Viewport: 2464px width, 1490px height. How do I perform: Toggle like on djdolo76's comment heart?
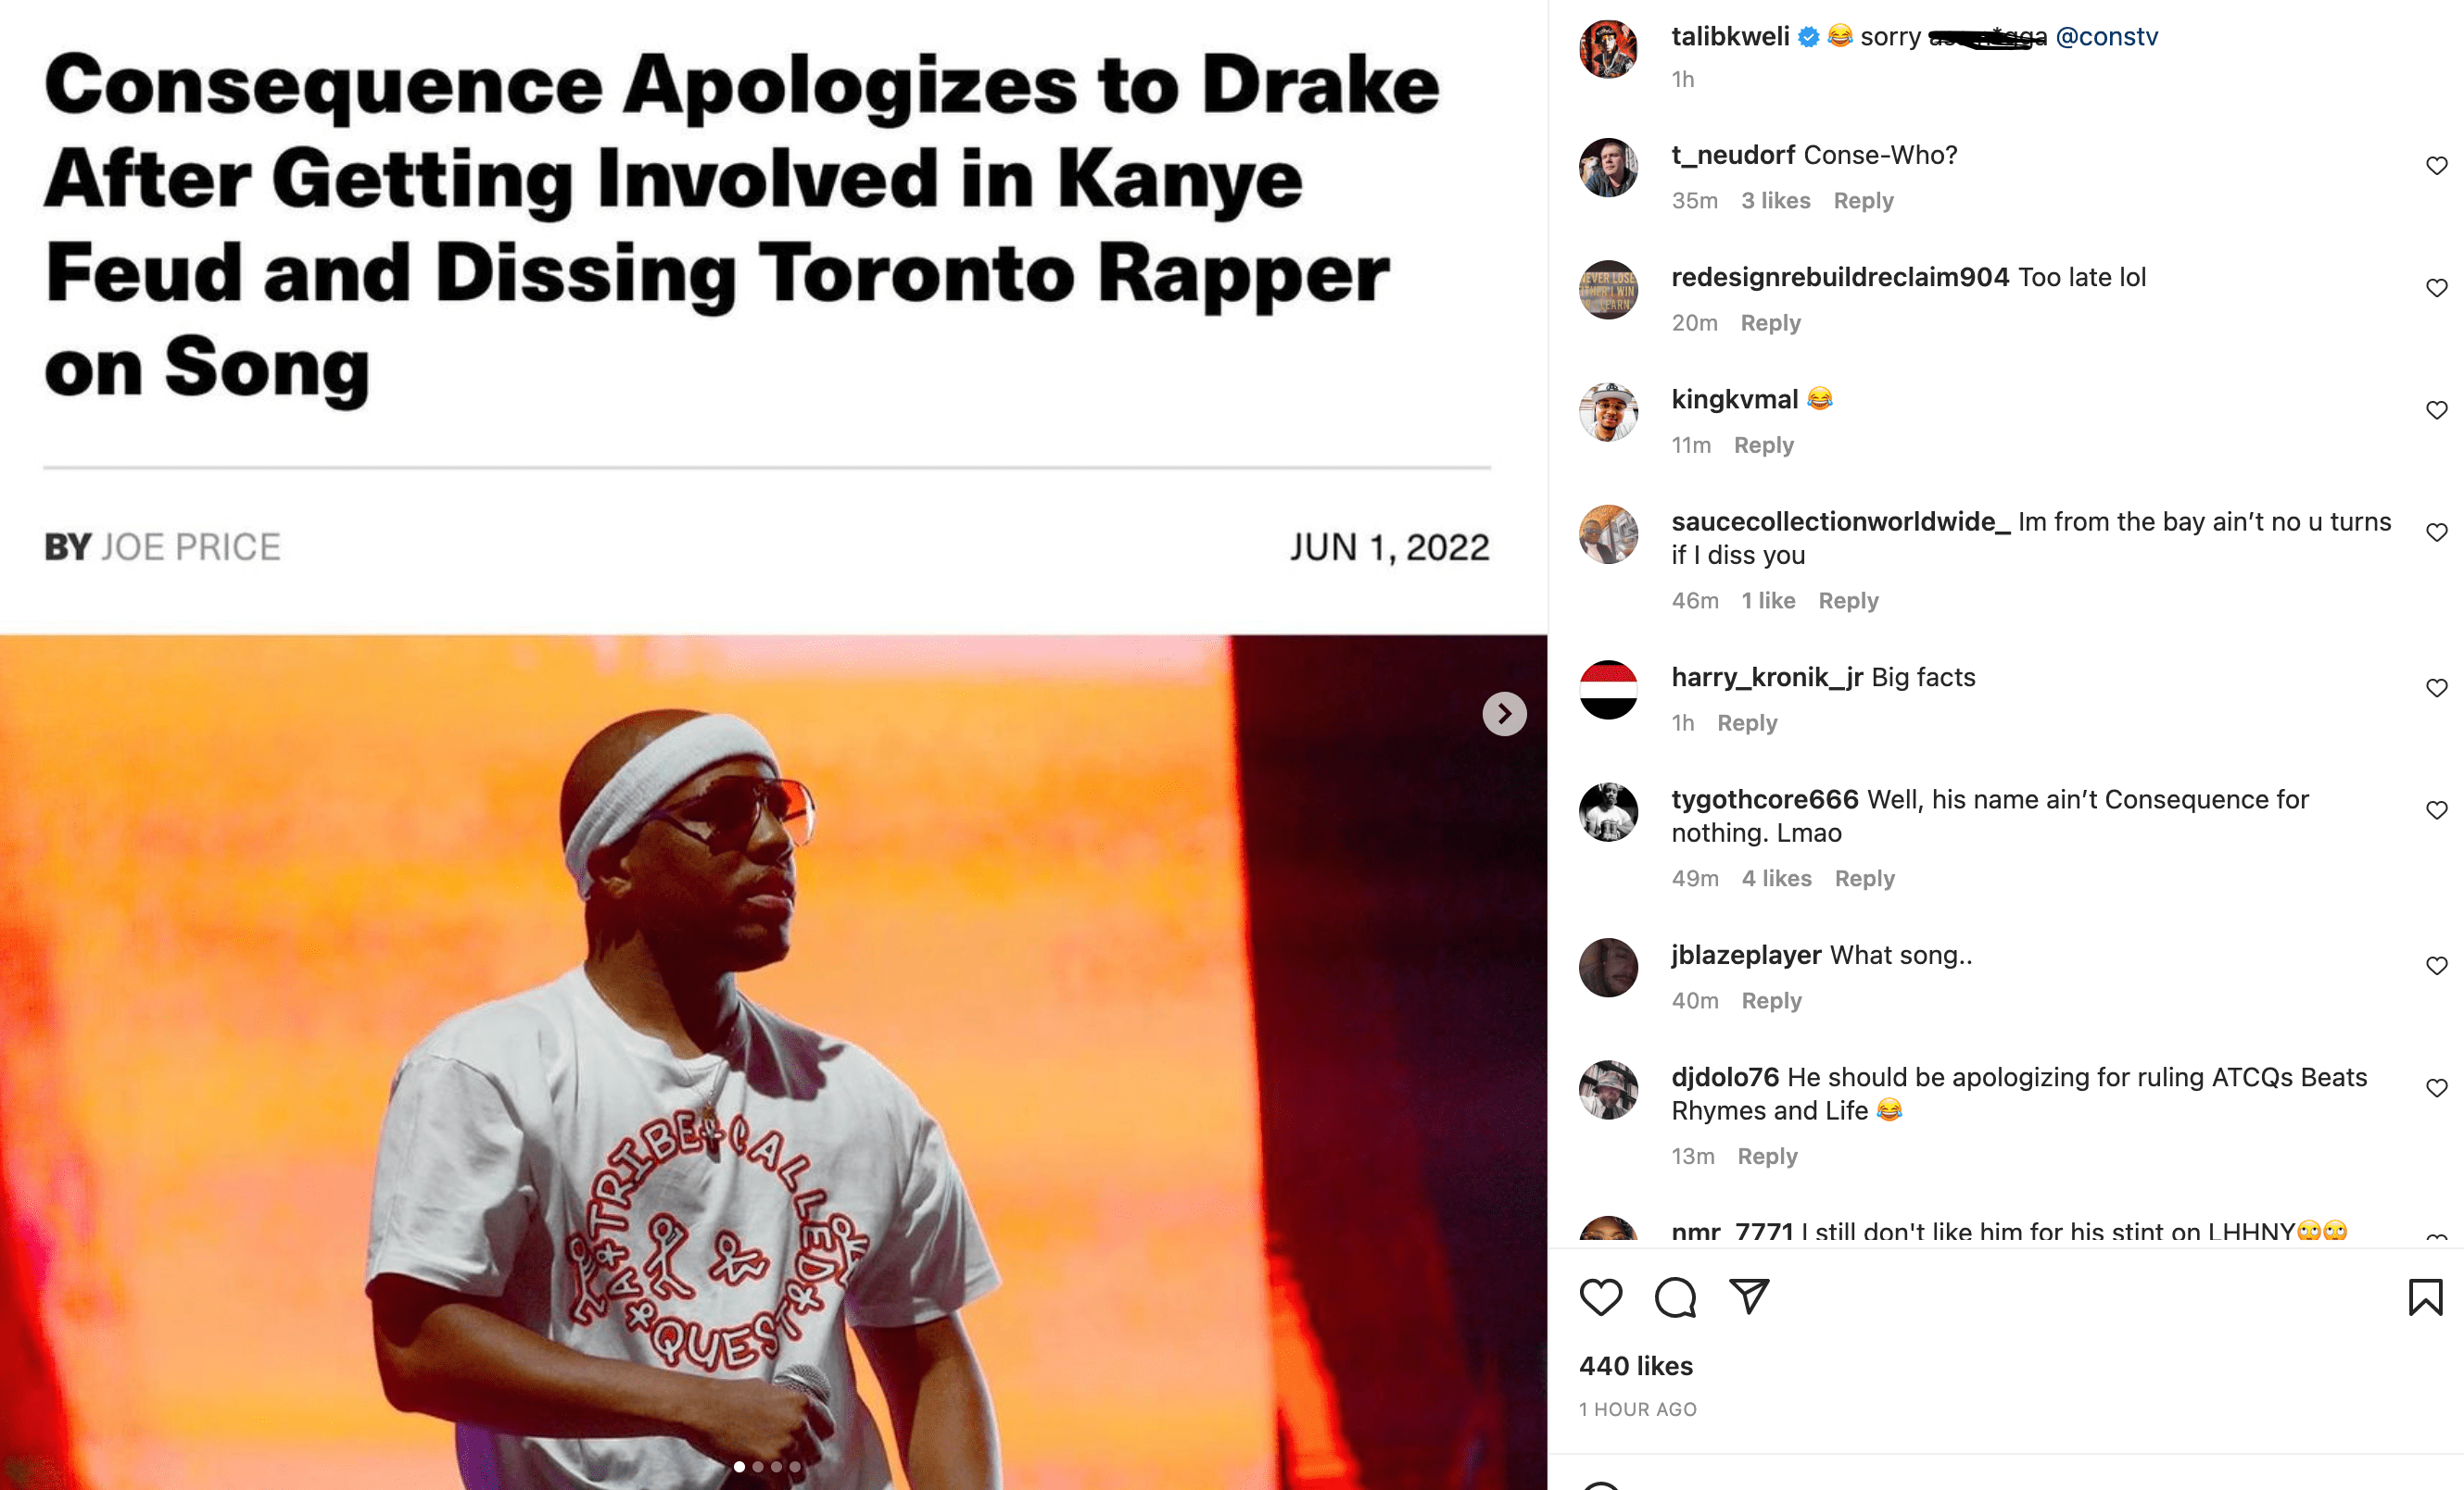[2437, 1087]
